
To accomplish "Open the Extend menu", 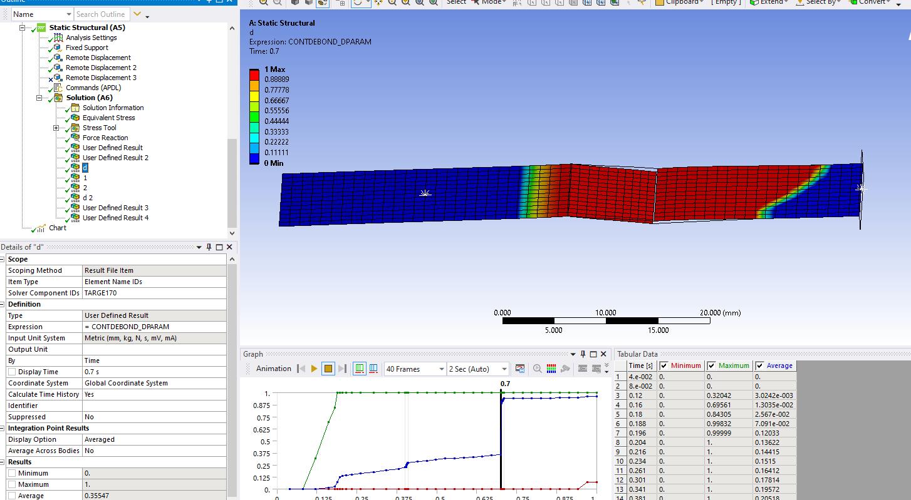I will (769, 3).
